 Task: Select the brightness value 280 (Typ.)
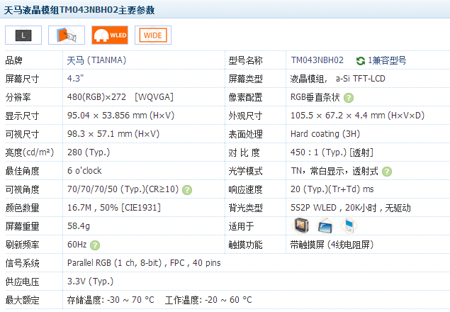(89, 152)
